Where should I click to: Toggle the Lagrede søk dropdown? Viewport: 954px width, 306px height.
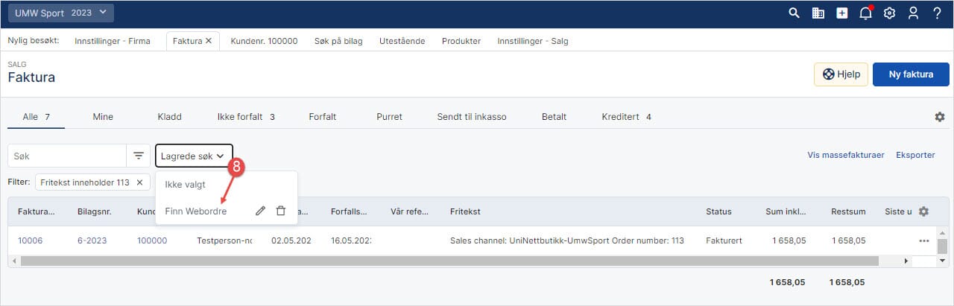point(192,156)
